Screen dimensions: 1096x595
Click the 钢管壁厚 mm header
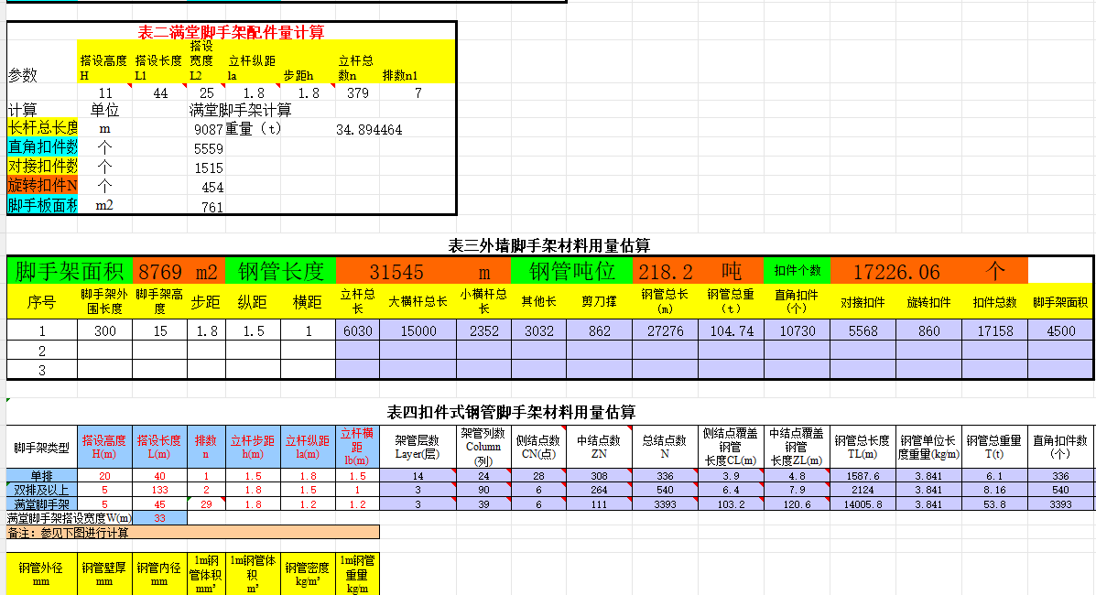105,574
